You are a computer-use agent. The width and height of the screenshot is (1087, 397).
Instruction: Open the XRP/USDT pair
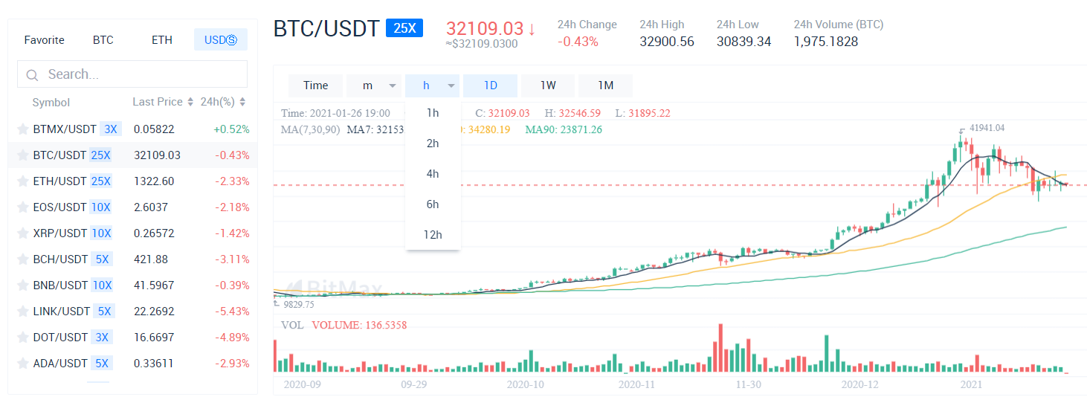[133, 233]
